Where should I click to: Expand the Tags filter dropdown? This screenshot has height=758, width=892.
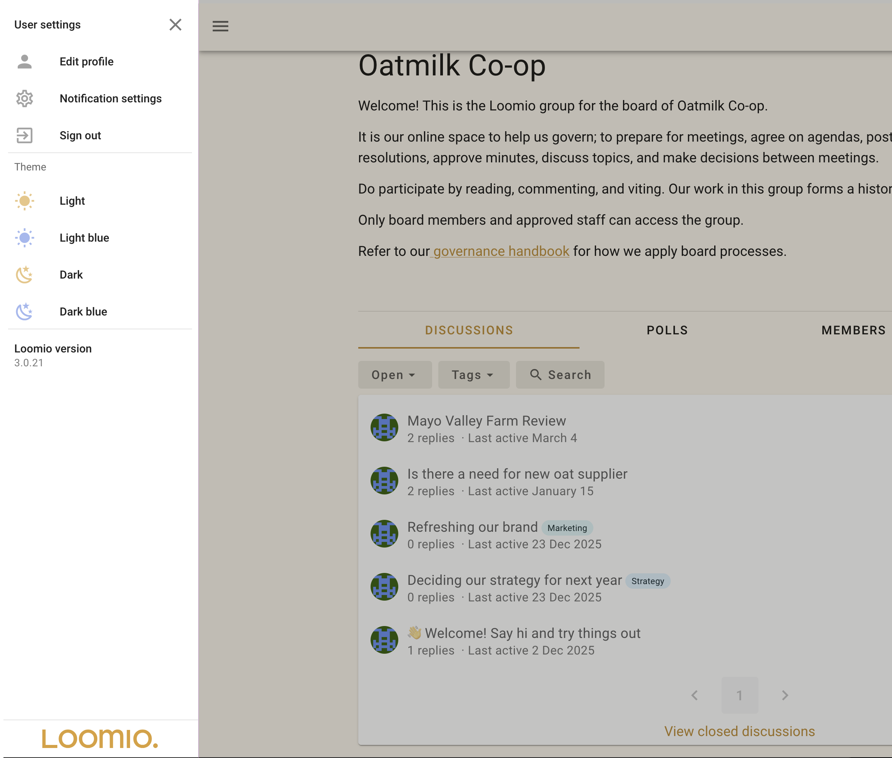point(473,375)
